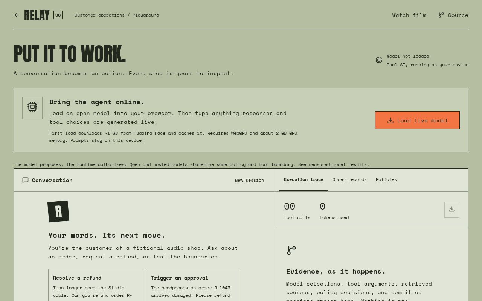This screenshot has width=482, height=301.
Task: Click the Customer operations / Playground breadcrumb
Action: coord(117,15)
